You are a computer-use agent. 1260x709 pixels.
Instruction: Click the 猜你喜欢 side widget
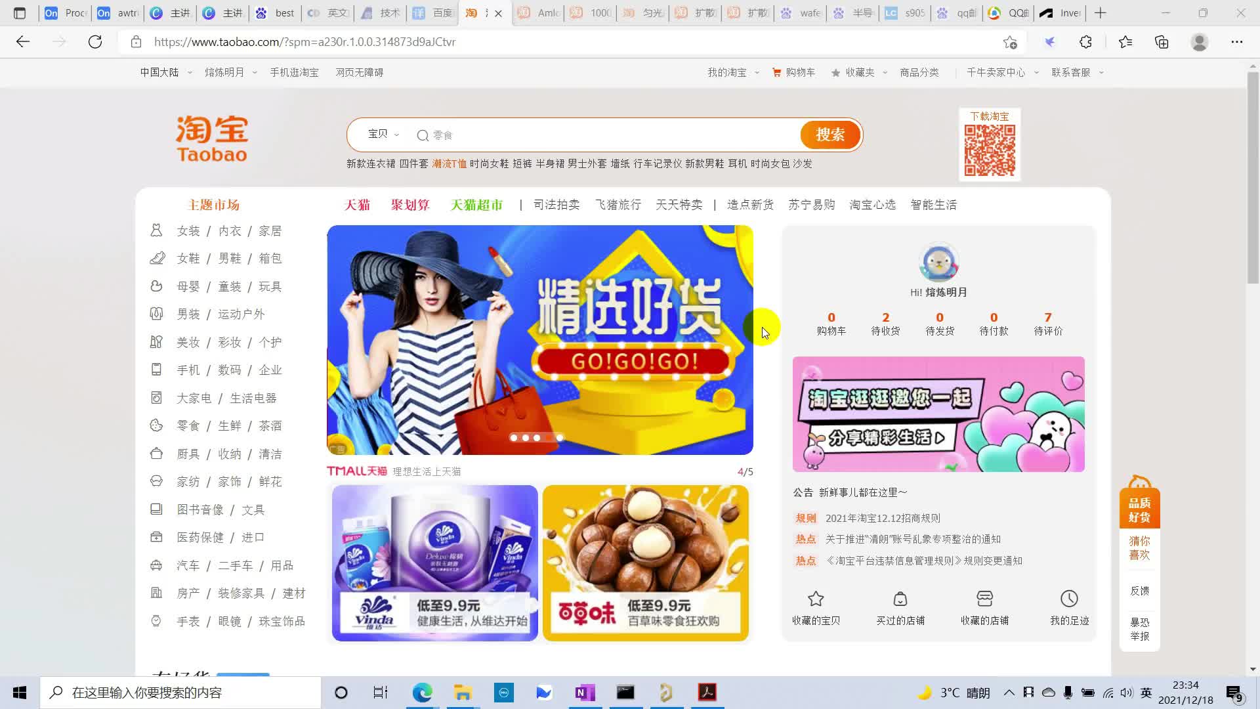1139,548
